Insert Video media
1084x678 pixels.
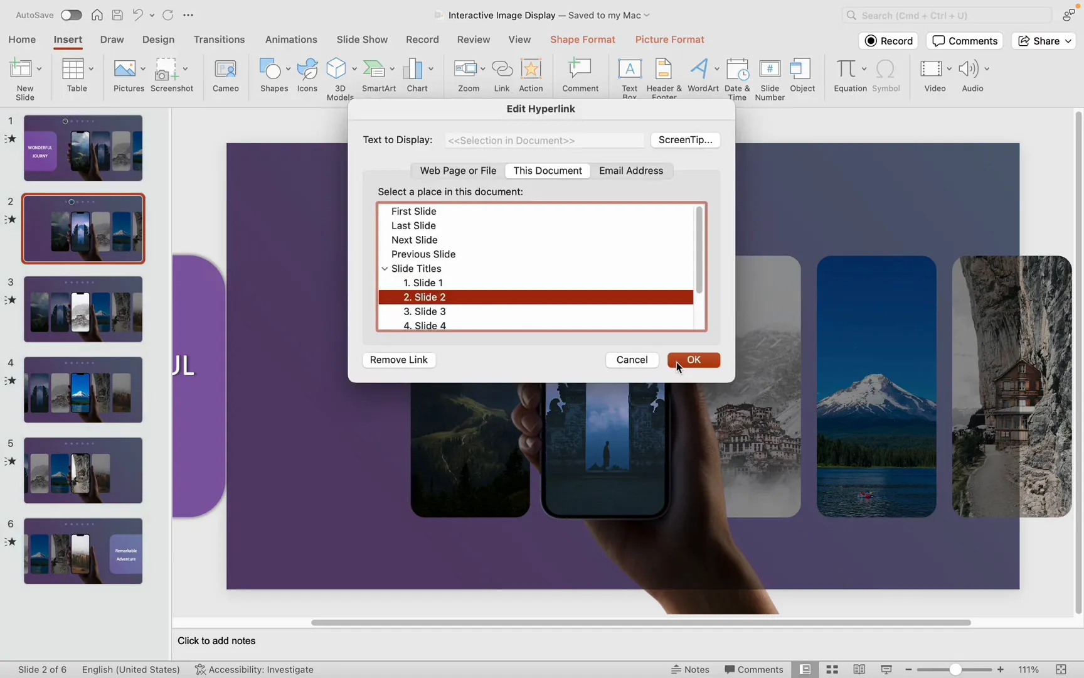(x=931, y=69)
